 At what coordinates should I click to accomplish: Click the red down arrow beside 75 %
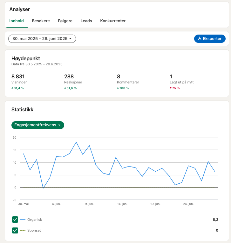pyautogui.click(x=171, y=88)
